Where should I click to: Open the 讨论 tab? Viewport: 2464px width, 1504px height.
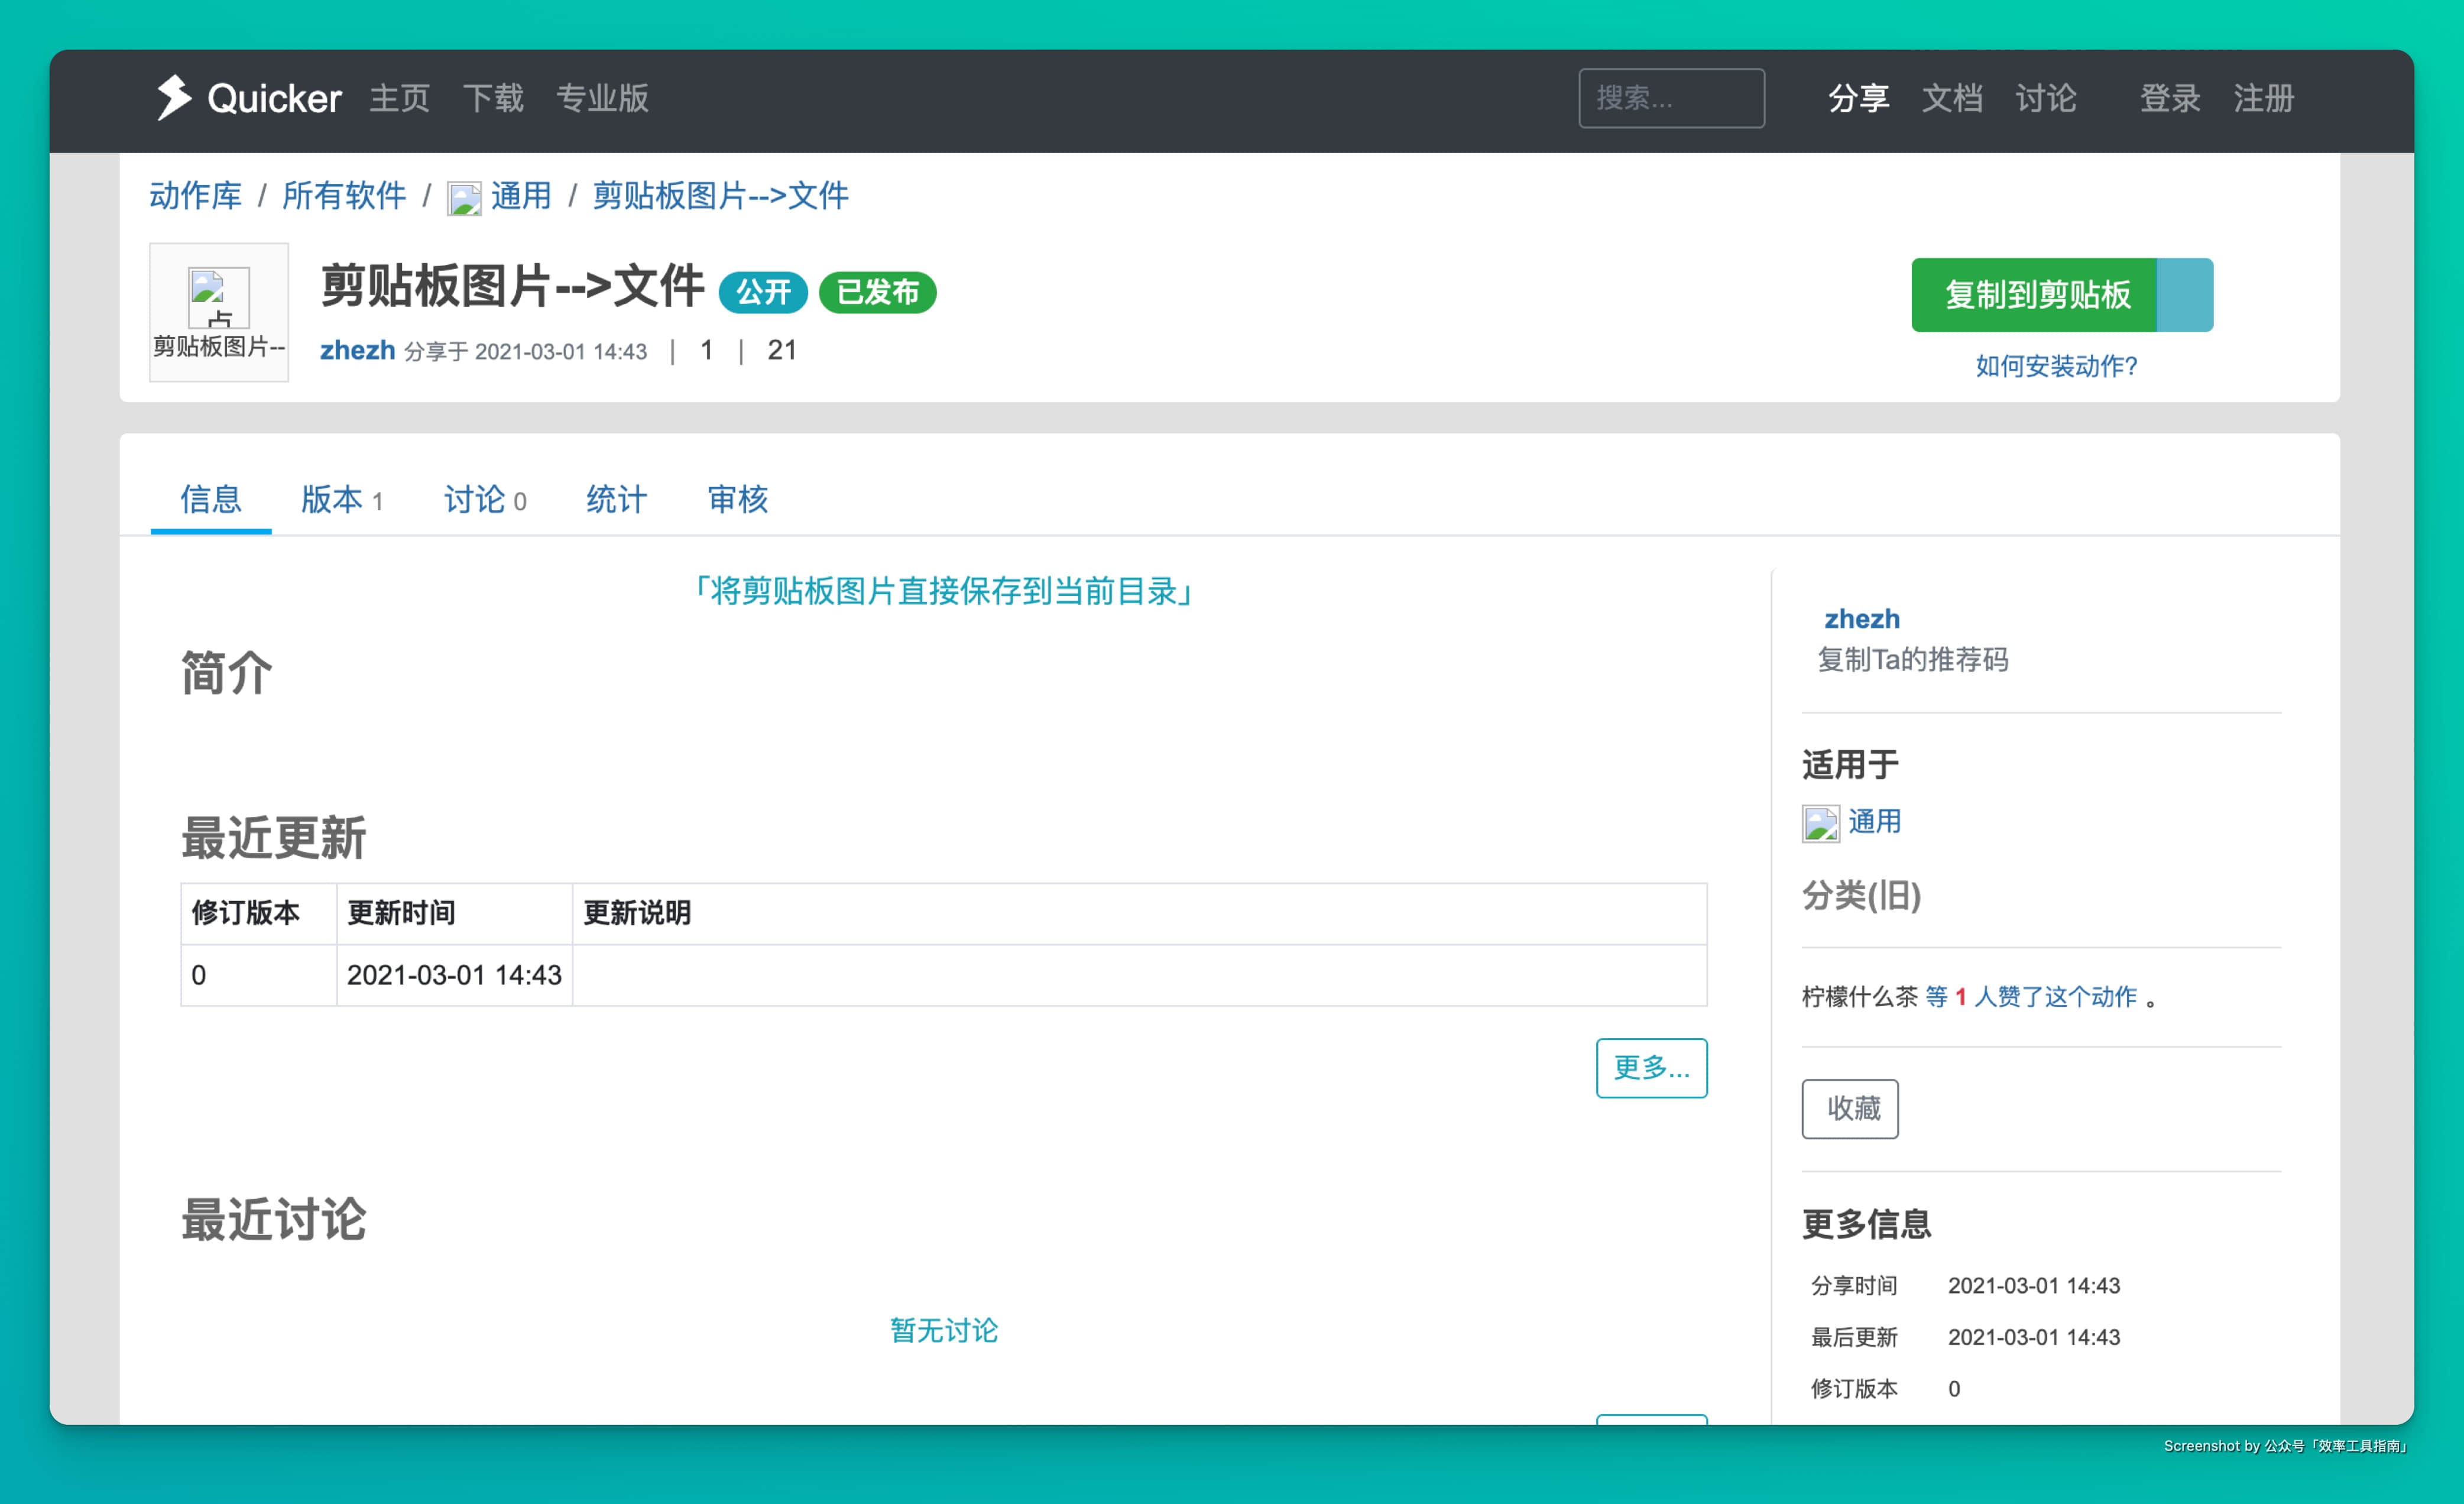pos(484,499)
